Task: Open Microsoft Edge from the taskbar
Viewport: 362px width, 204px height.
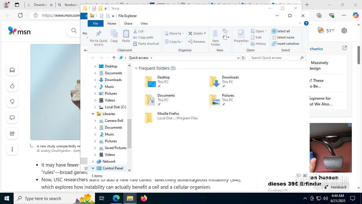Action: tap(116, 198)
